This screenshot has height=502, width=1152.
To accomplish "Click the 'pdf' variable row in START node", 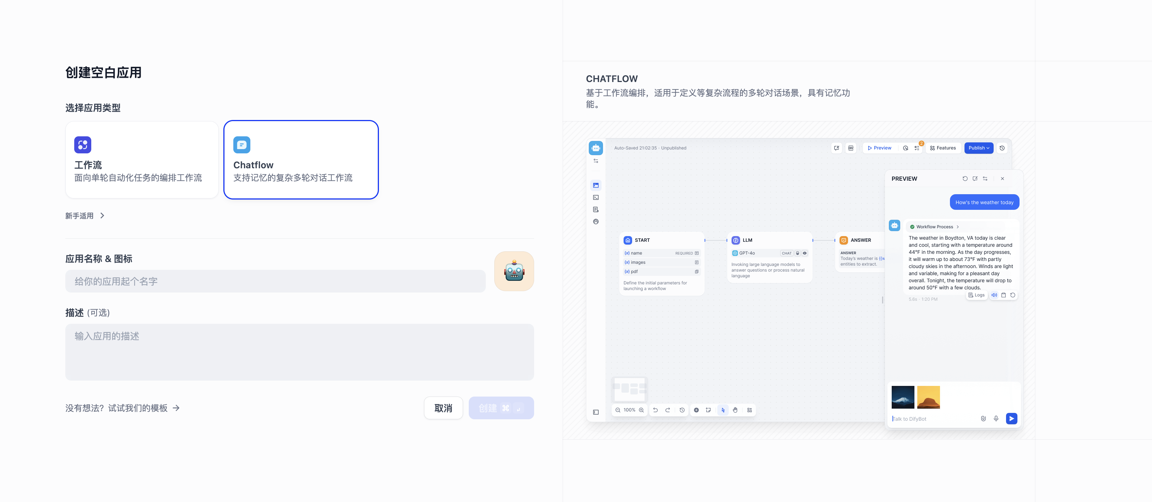I will [662, 272].
